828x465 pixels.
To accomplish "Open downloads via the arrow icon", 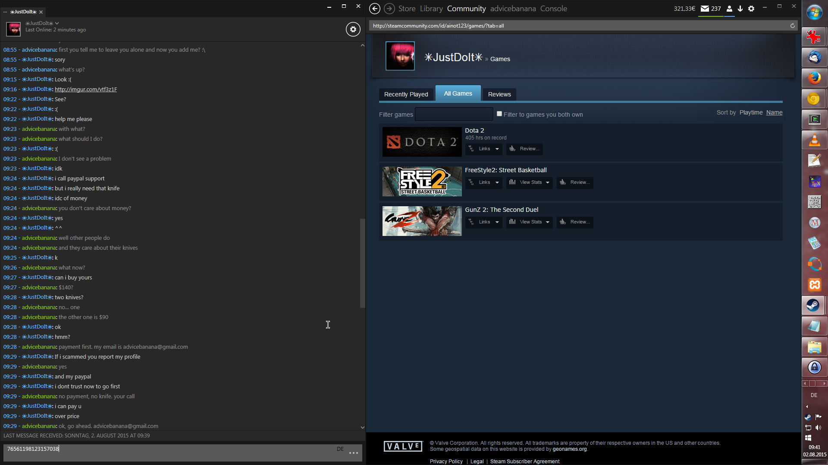I will click(x=740, y=9).
